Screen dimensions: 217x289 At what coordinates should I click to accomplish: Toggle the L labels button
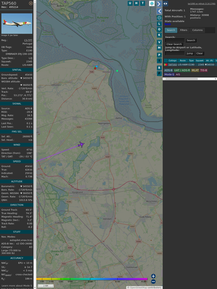point(159,23)
